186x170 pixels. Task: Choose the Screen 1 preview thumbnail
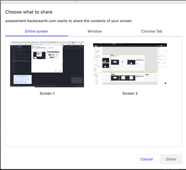point(47,64)
